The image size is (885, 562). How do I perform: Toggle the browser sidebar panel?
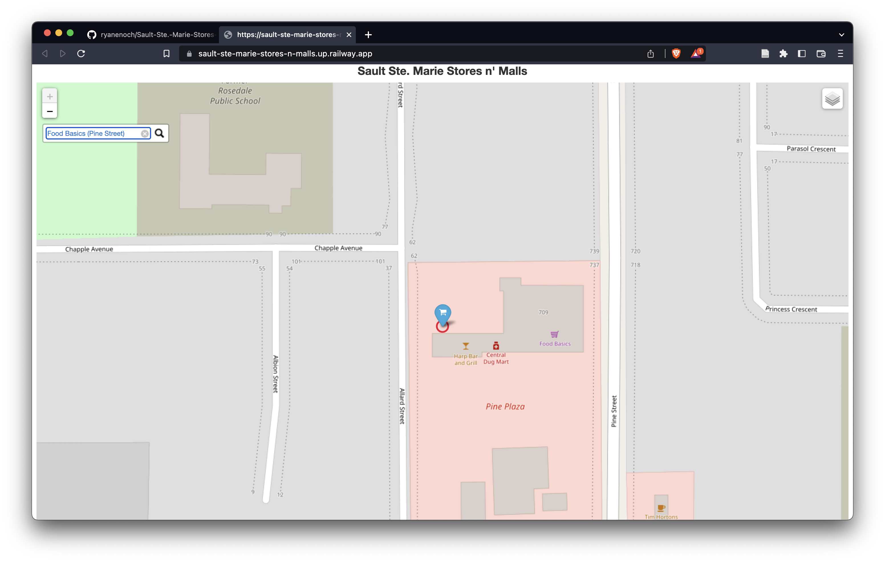(802, 54)
